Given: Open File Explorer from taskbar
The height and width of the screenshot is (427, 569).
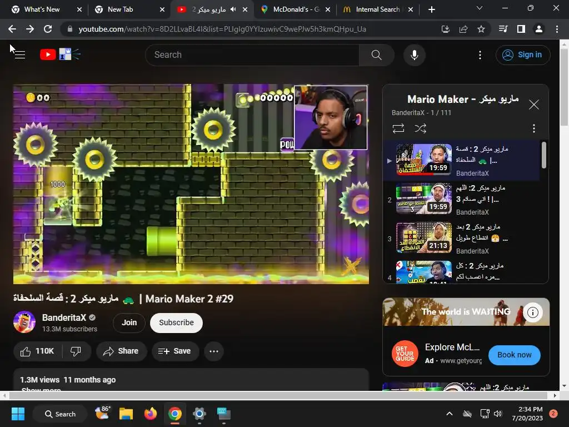Looking at the screenshot, I should point(126,414).
